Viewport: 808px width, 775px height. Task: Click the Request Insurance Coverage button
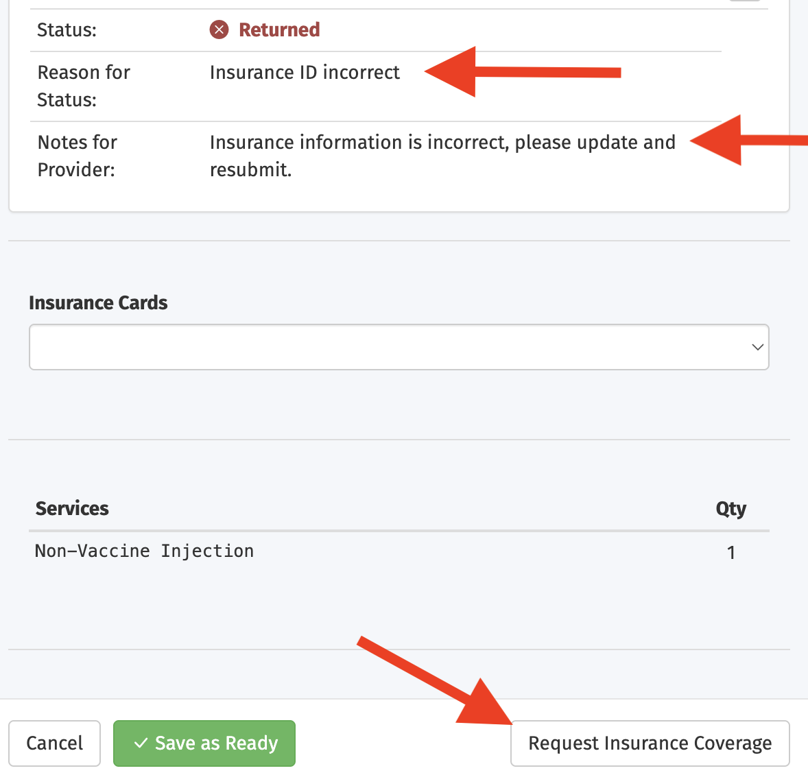coord(650,743)
